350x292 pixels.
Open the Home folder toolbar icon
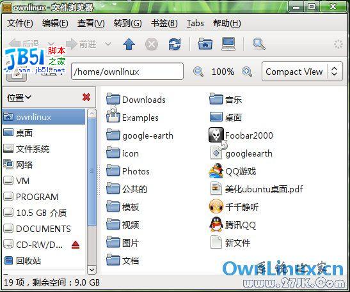click(x=205, y=43)
